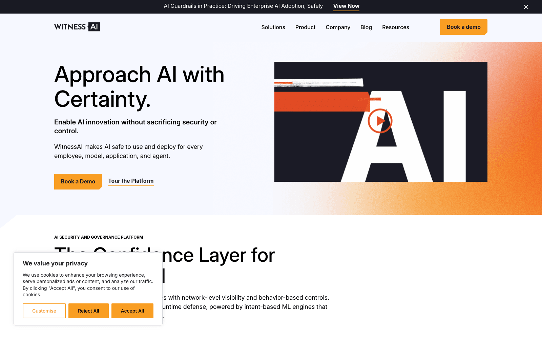Click the hero Book a Demo button

tap(78, 182)
